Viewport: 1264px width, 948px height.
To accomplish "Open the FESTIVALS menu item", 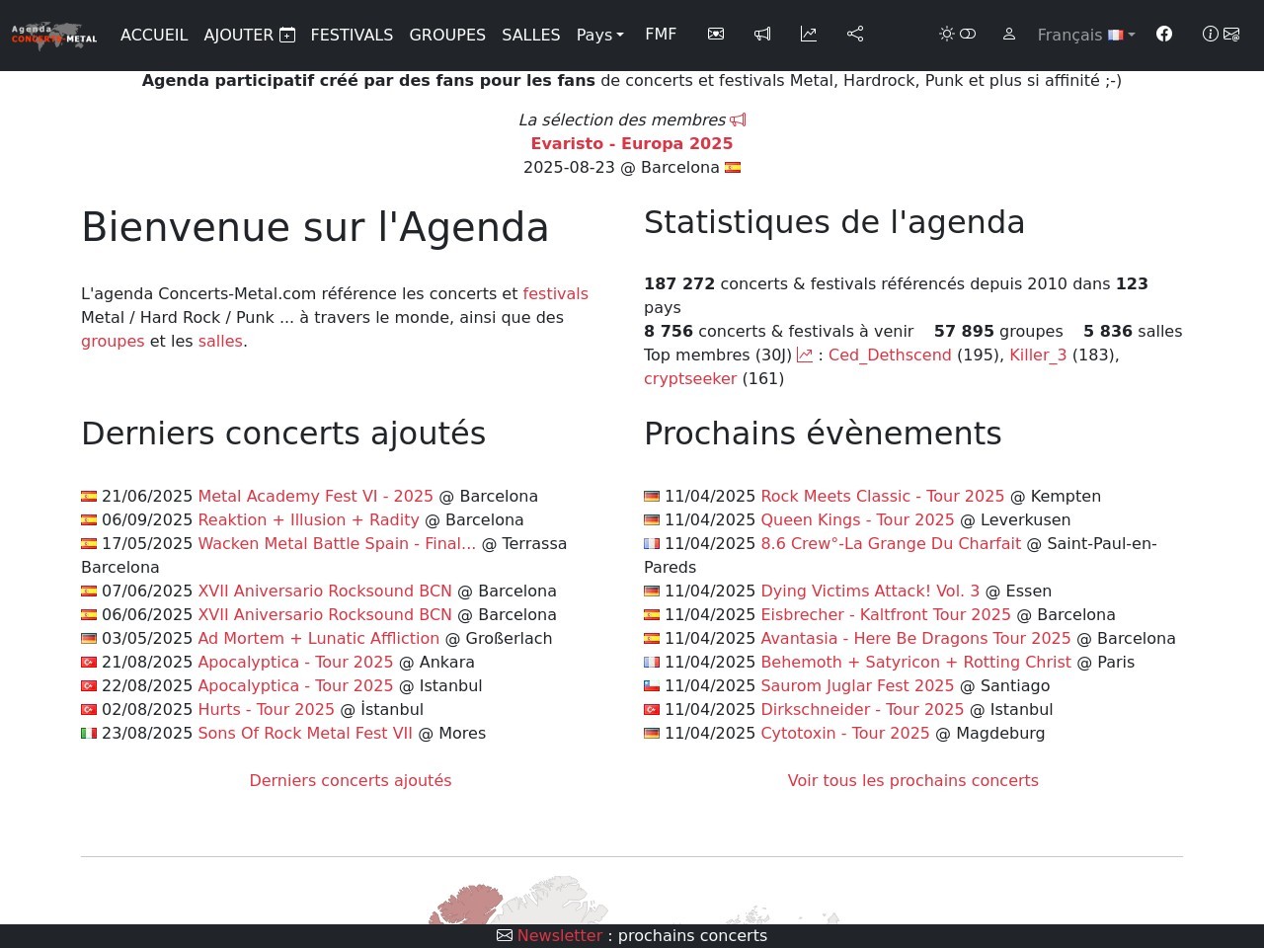I will pos(352,35).
